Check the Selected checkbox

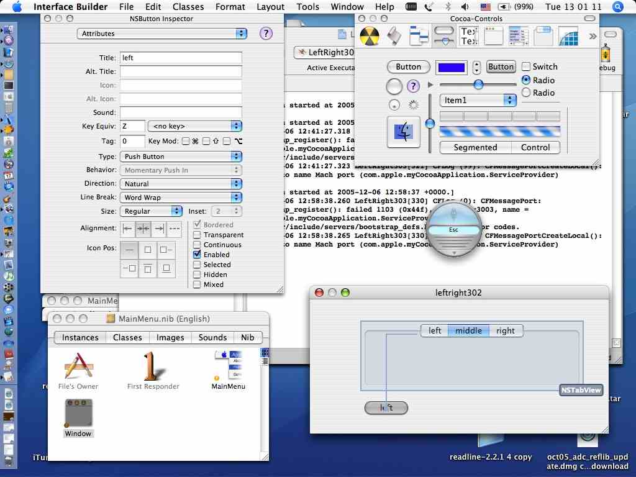(x=197, y=265)
